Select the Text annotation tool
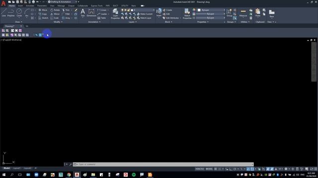318x178 pixels. coord(83,13)
